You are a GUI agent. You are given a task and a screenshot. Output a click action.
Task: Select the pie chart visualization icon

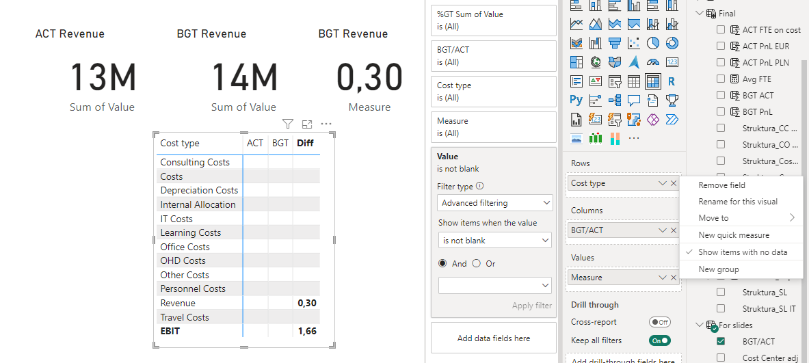pos(652,43)
